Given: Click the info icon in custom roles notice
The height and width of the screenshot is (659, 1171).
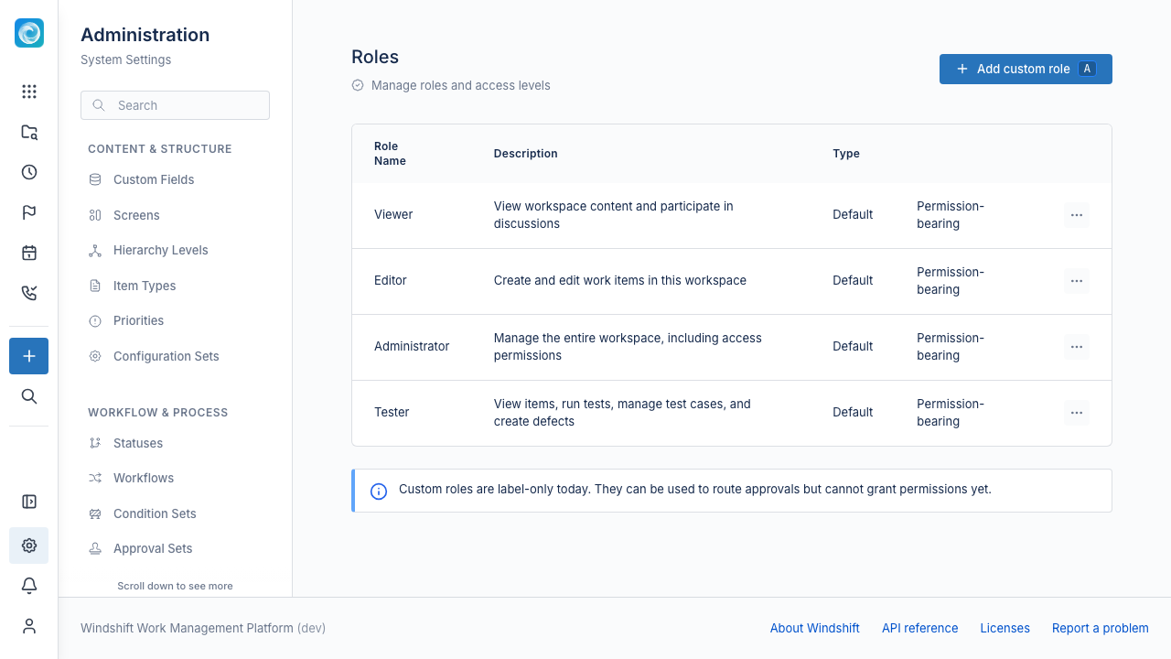Looking at the screenshot, I should tap(379, 492).
